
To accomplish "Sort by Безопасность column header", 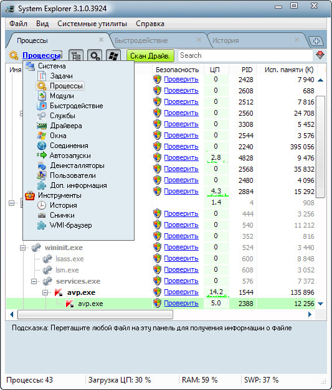I will click(x=178, y=70).
